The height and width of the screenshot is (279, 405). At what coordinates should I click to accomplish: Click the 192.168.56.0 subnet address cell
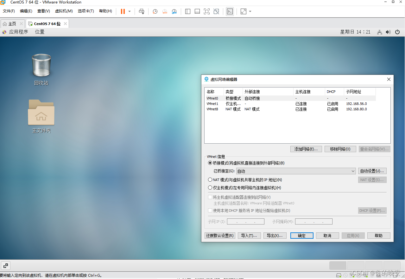[357, 104]
